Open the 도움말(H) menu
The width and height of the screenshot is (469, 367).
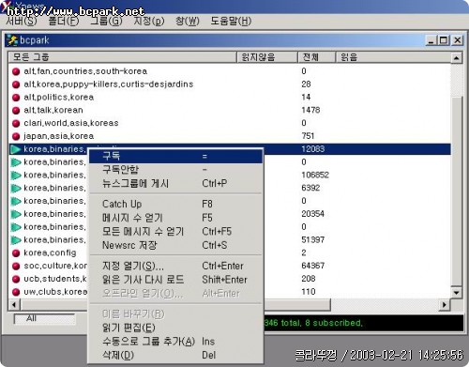[x=231, y=22]
